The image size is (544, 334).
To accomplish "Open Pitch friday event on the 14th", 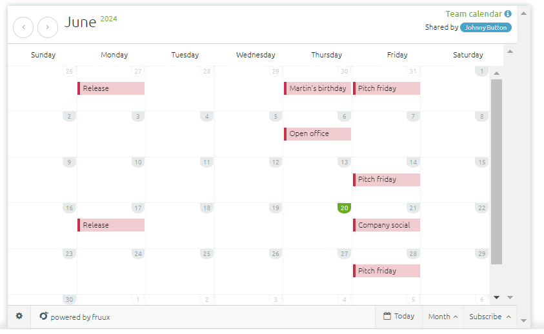I will 387,180.
